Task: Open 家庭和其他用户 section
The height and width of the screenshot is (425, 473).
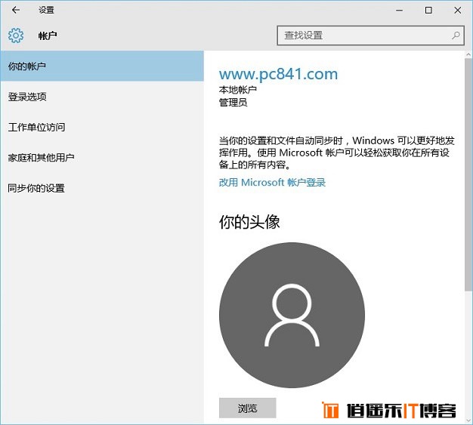Action: pos(102,158)
